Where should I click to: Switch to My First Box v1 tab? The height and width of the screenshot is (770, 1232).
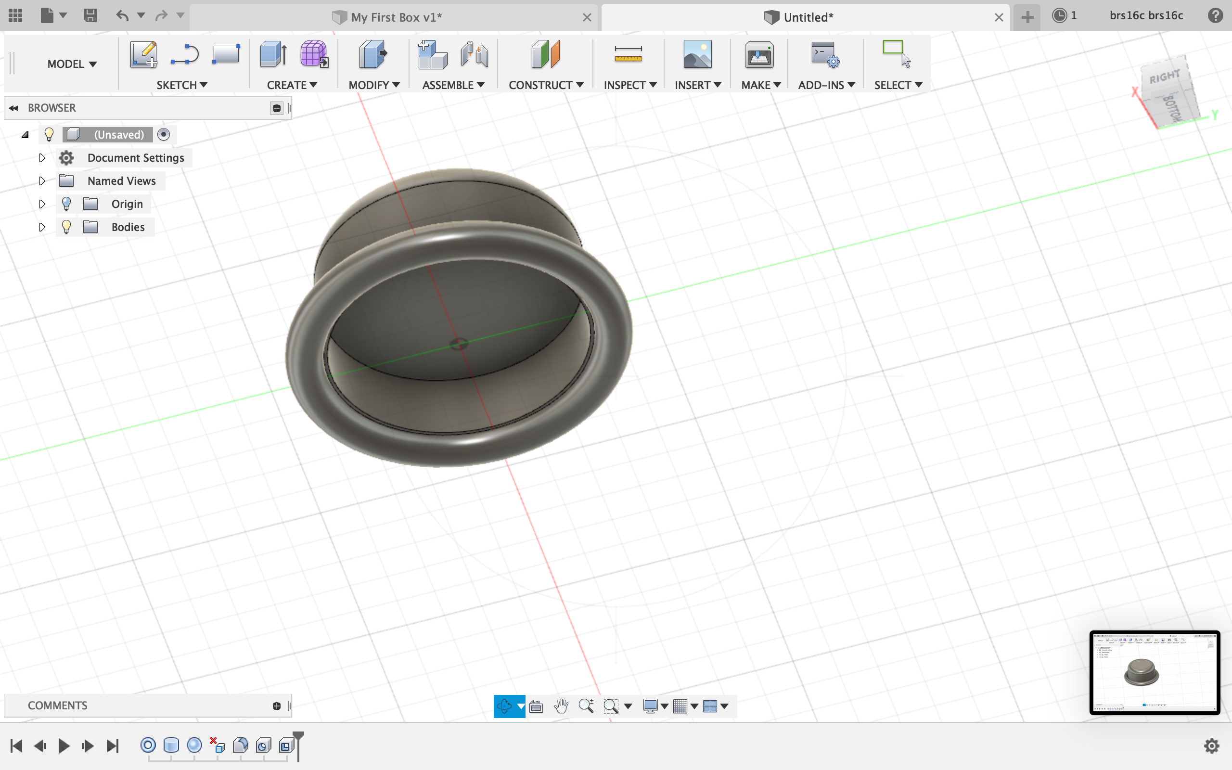(x=396, y=17)
